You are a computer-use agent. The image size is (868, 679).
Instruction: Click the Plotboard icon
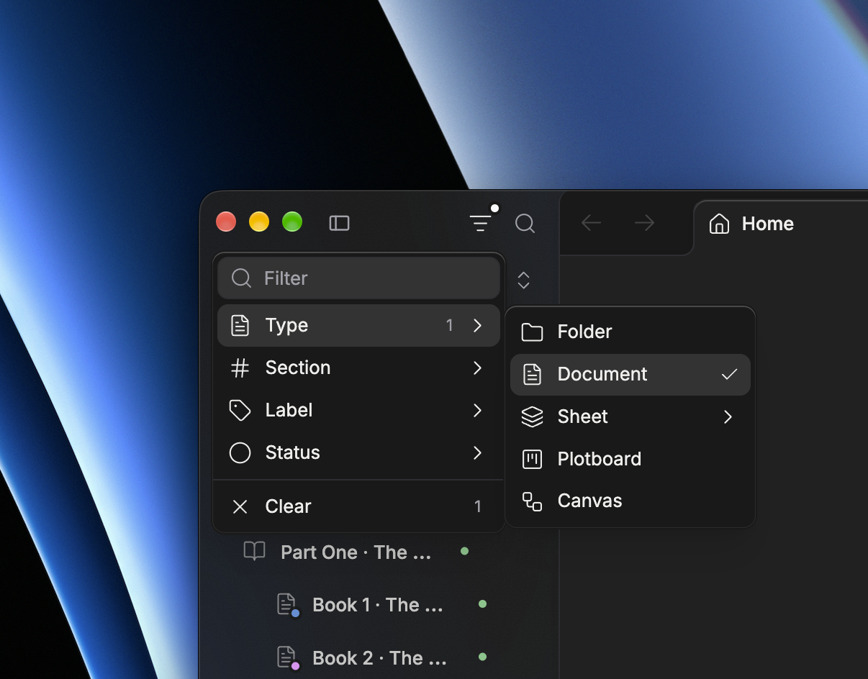(x=532, y=459)
